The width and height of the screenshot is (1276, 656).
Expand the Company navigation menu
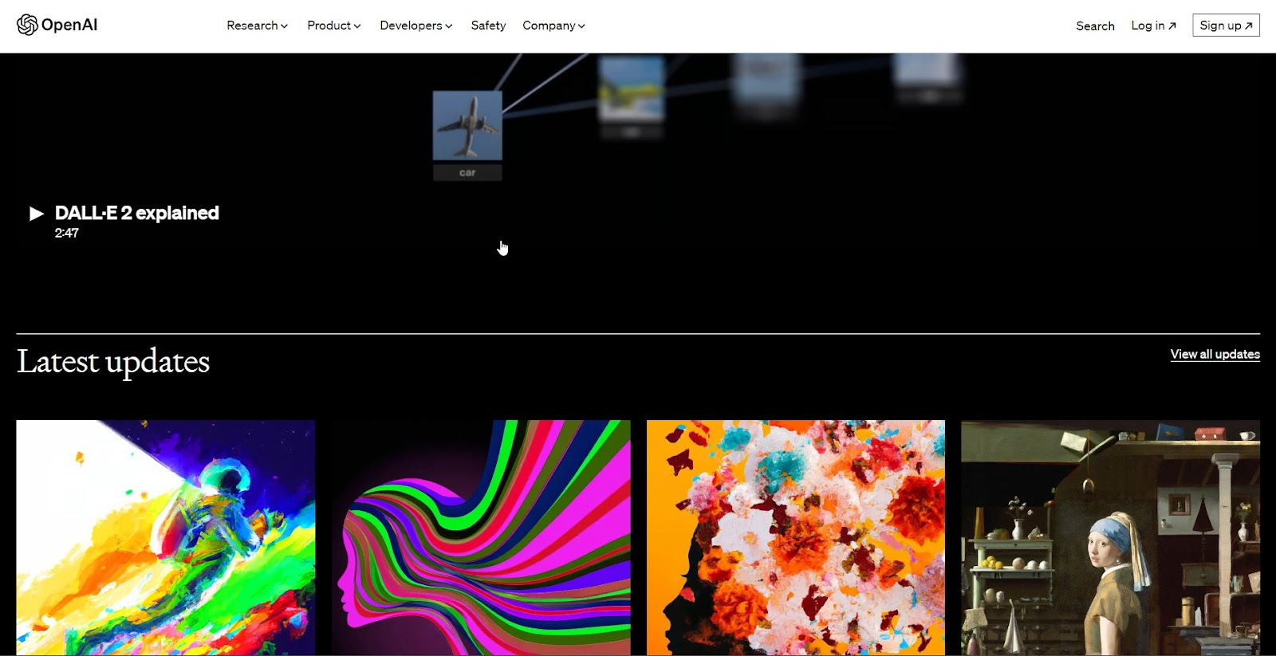pos(553,26)
